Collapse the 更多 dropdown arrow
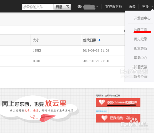154x133 pixels. (x=152, y=6)
